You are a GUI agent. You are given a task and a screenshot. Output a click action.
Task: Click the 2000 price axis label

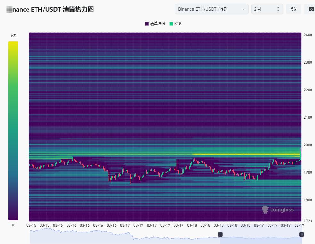tap(308, 145)
